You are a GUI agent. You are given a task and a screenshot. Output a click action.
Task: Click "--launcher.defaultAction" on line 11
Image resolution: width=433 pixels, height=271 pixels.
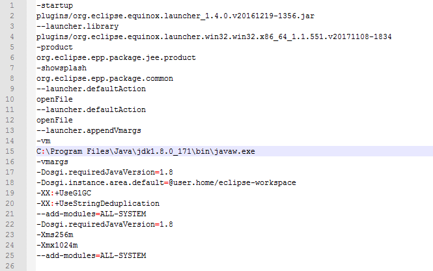[91, 109]
